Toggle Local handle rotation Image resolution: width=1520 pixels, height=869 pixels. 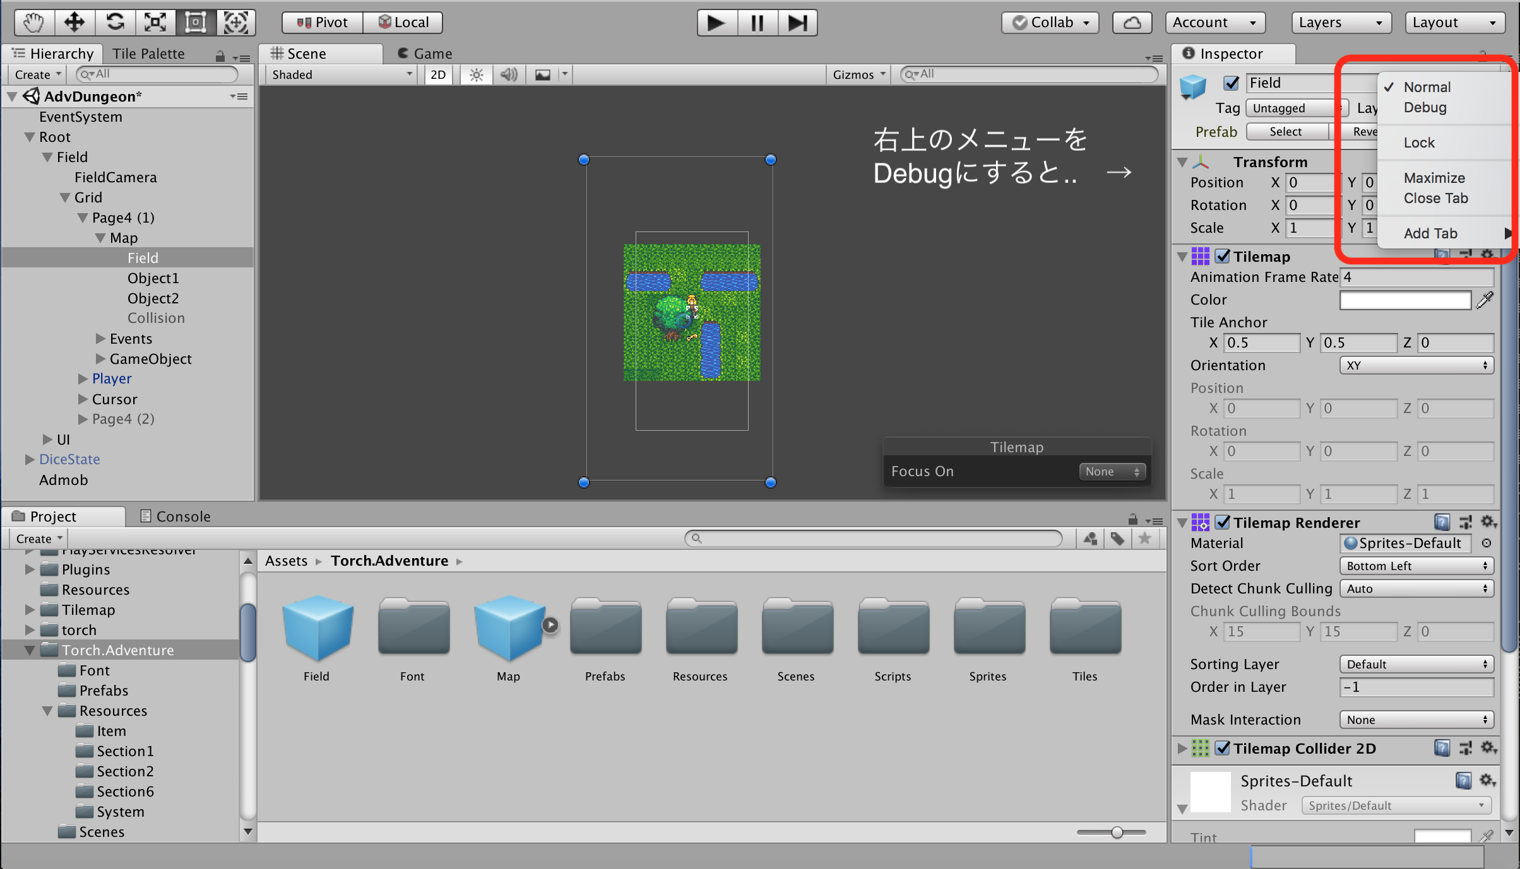click(403, 23)
